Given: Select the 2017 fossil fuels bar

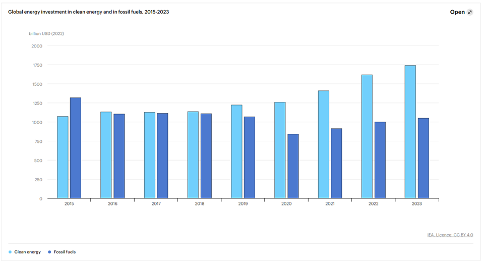Looking at the screenshot, I should 162,155.
